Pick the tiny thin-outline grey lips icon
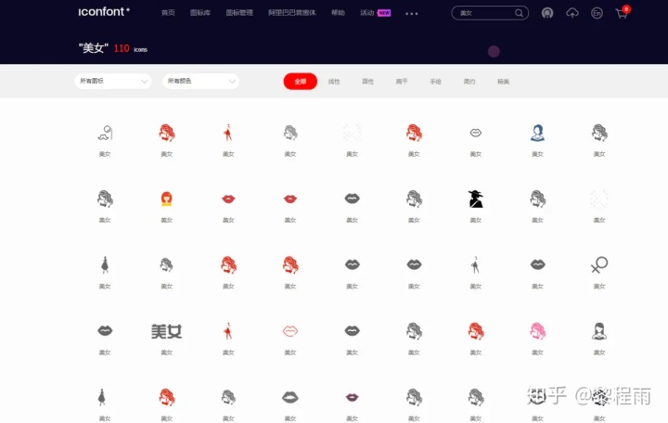This screenshot has width=668, height=423. [475, 133]
